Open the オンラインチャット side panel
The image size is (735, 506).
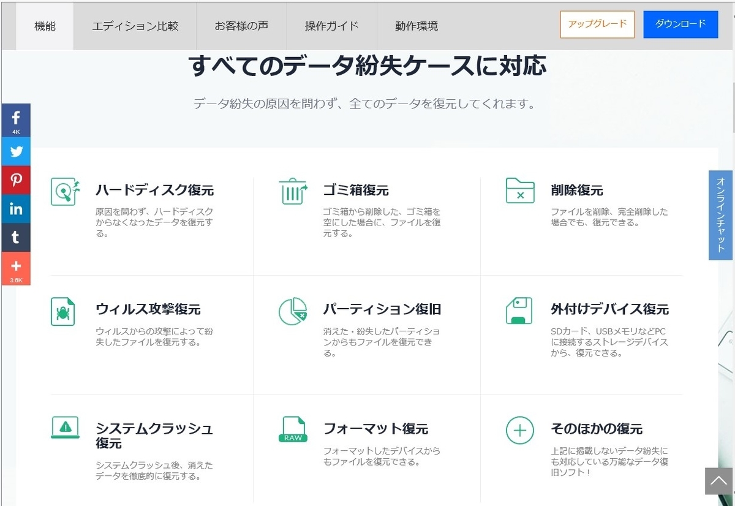[x=720, y=215]
